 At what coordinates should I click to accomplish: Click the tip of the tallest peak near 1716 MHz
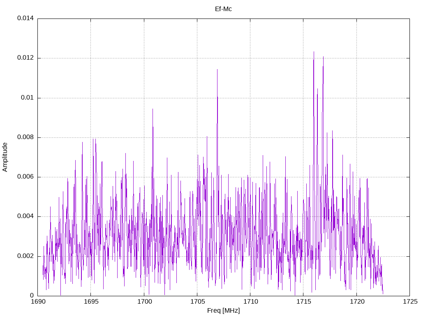tap(314, 52)
